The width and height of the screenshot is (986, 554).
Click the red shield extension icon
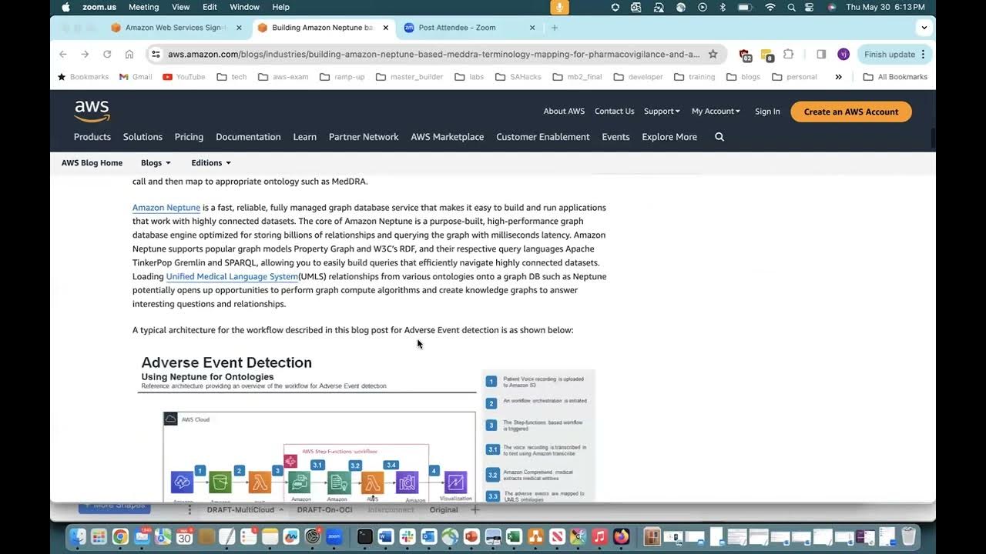tap(745, 55)
